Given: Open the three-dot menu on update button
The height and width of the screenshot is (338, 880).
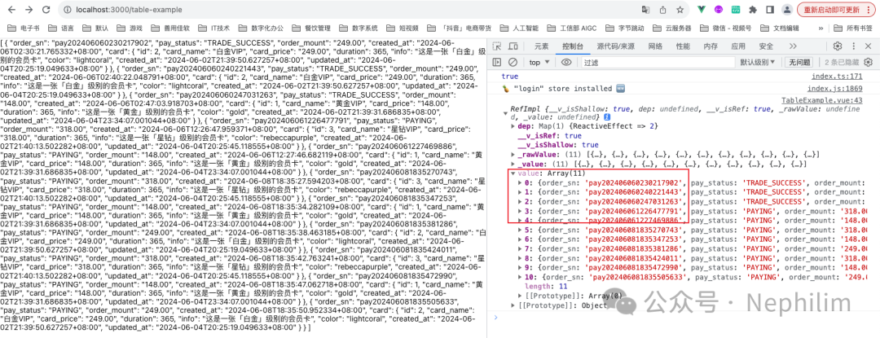Looking at the screenshot, I should (x=868, y=10).
